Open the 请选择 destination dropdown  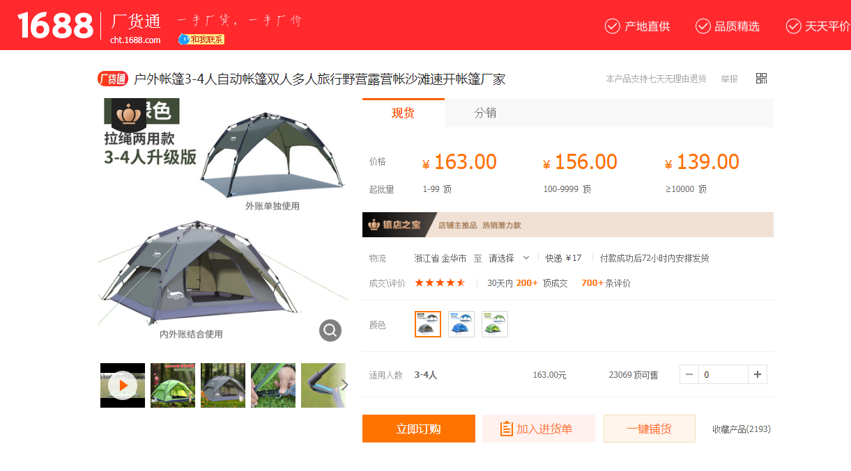click(x=509, y=258)
